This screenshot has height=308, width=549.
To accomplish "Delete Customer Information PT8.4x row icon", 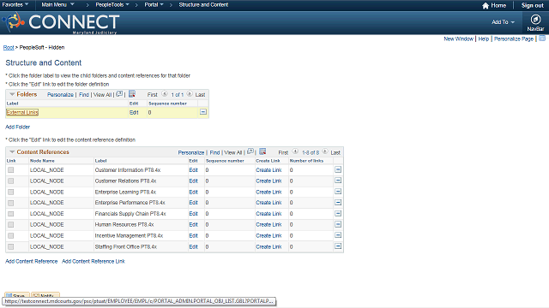I will tap(338, 169).
